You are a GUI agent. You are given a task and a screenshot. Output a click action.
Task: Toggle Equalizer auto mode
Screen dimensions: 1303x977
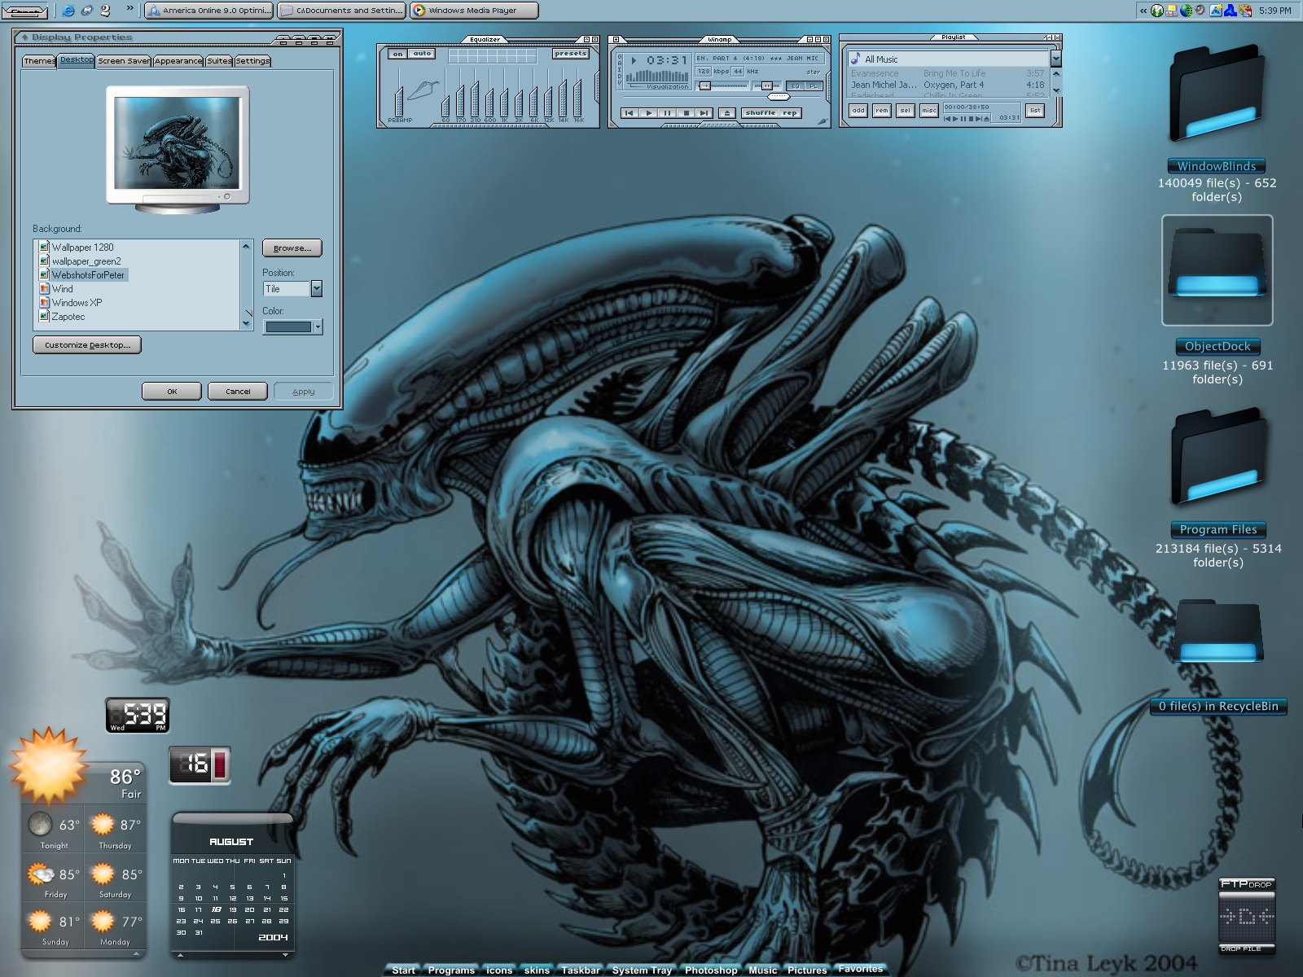[422, 54]
